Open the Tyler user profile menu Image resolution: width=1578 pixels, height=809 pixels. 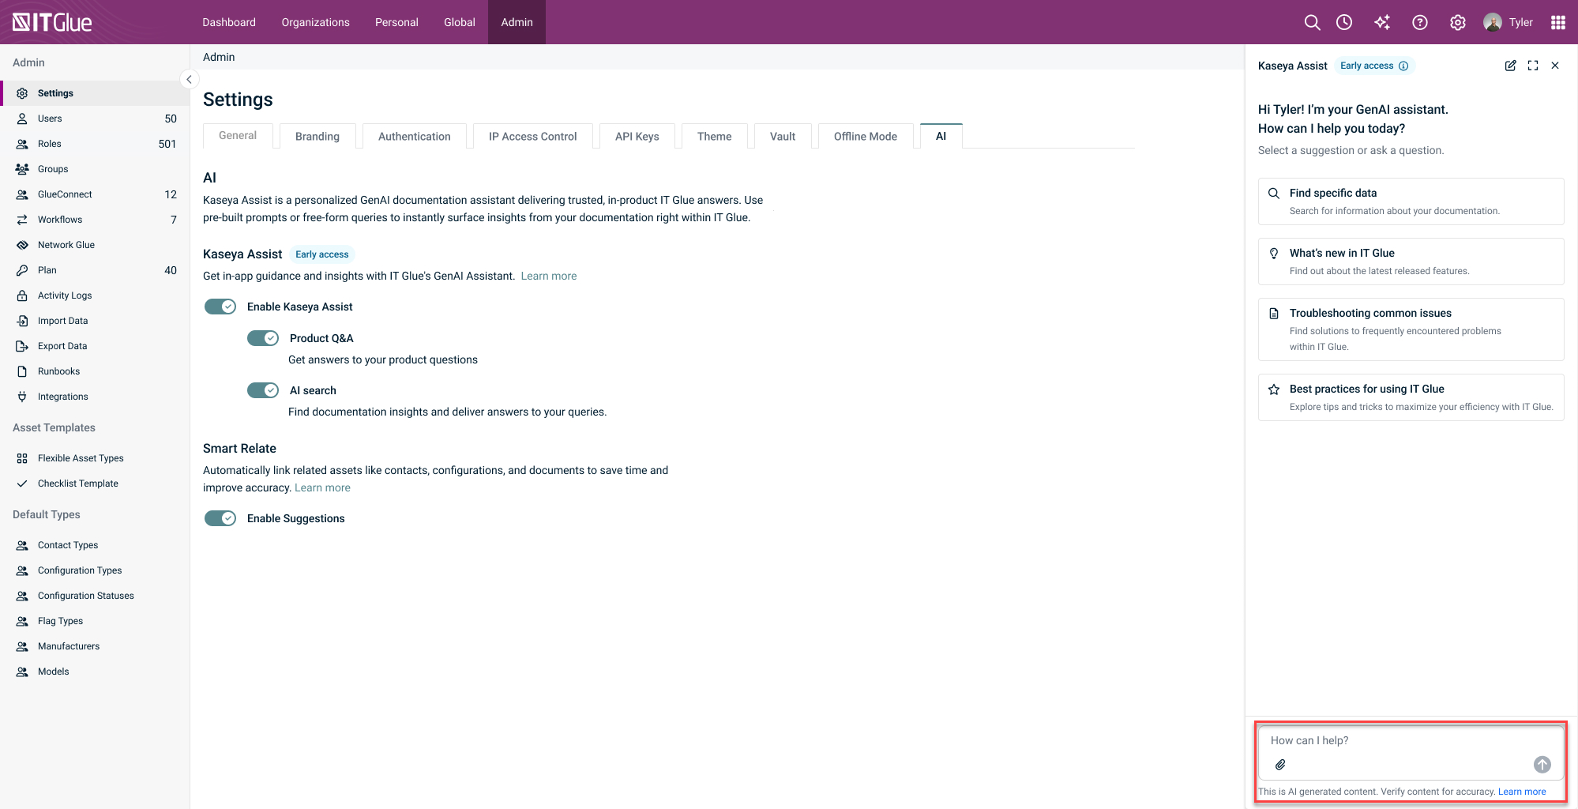click(1508, 22)
